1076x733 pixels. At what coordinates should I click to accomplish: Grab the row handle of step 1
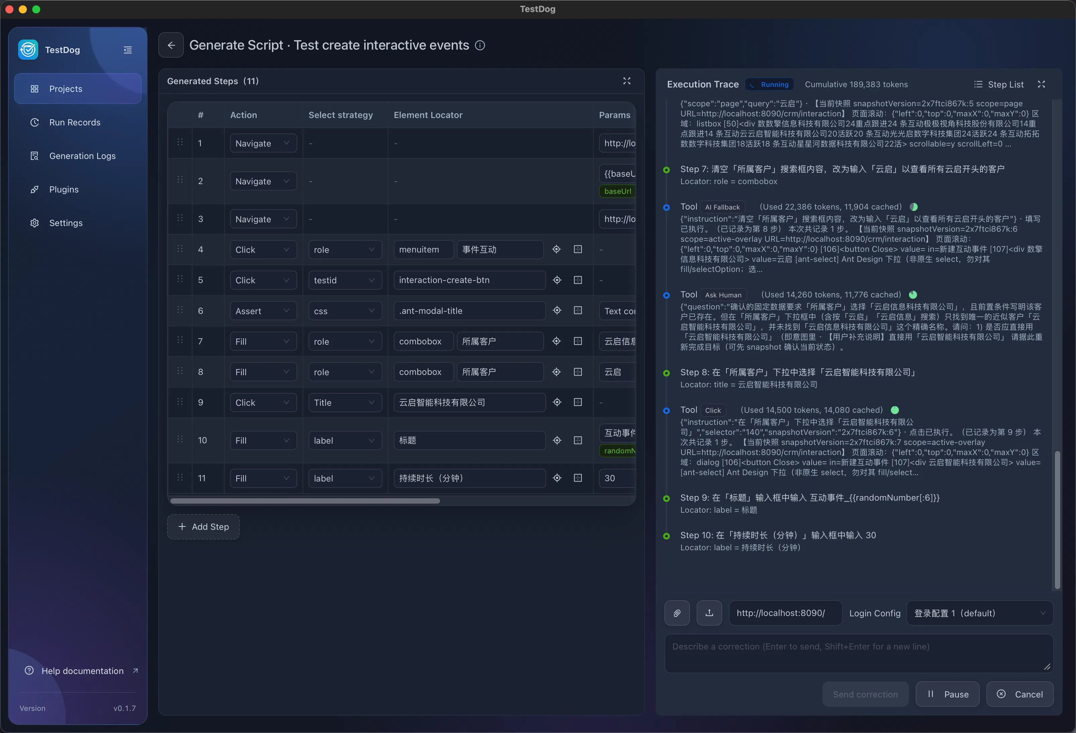[180, 143]
